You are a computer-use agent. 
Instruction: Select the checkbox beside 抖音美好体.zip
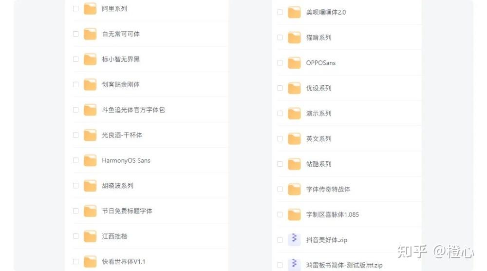(280, 240)
